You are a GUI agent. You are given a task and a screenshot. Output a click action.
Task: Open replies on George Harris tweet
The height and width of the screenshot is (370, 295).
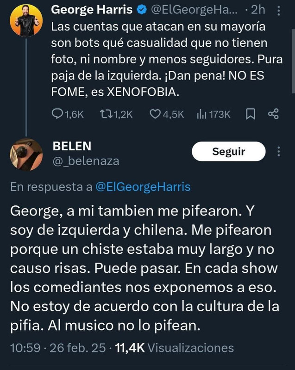coord(68,114)
